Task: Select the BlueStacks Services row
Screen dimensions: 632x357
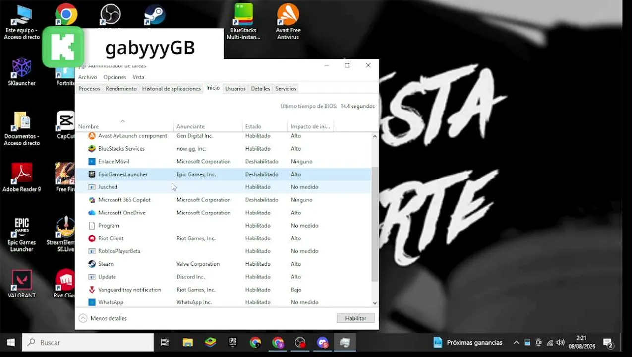Action: [x=223, y=149]
